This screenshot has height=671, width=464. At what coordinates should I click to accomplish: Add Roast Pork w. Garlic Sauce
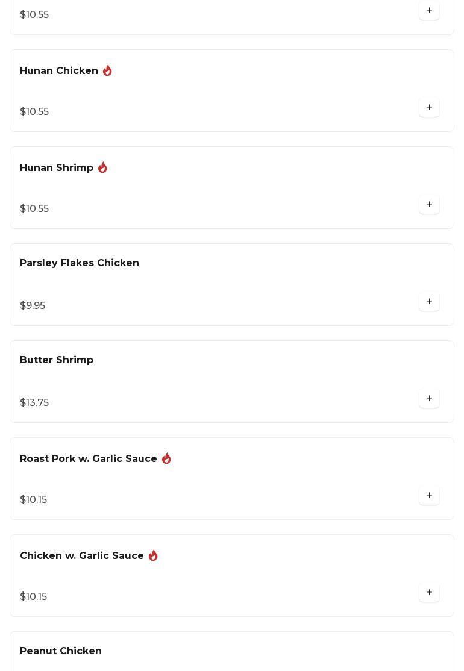point(429,495)
